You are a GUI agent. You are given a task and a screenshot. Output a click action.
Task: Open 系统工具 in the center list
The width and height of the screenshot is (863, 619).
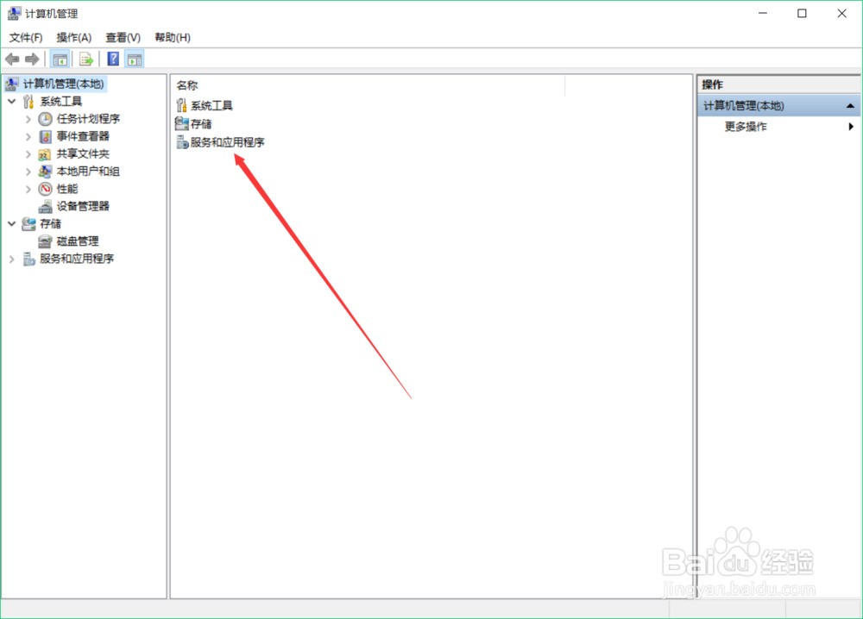click(x=211, y=105)
